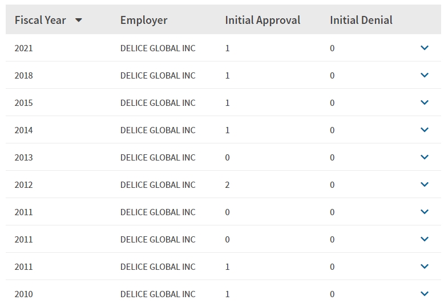Viewport: 448px width, 304px height.
Task: Click the 2014 fiscal year cell
Action: (24, 130)
